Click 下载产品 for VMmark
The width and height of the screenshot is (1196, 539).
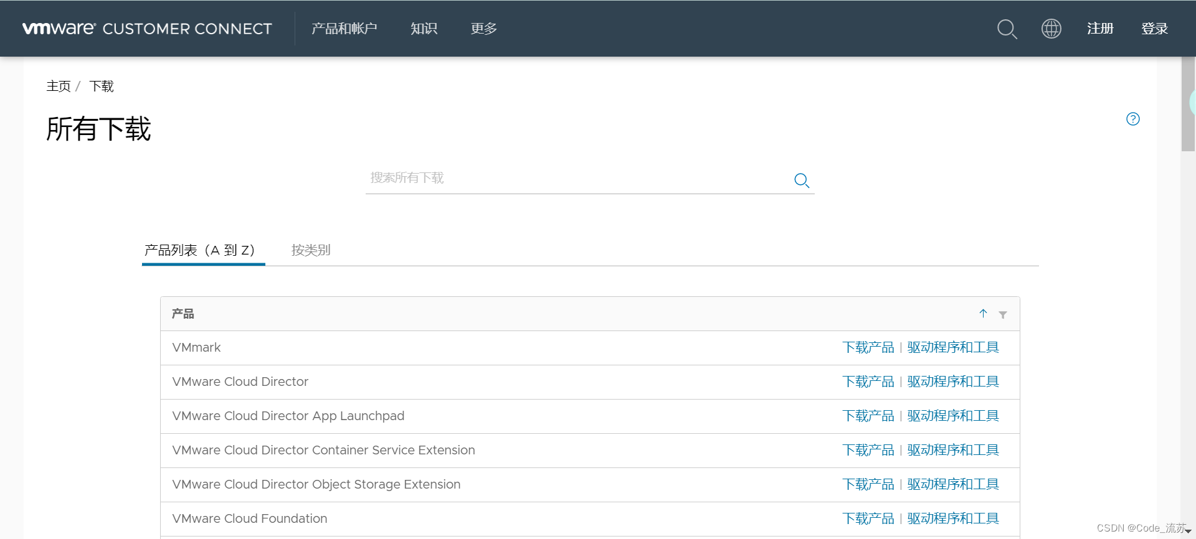click(868, 347)
